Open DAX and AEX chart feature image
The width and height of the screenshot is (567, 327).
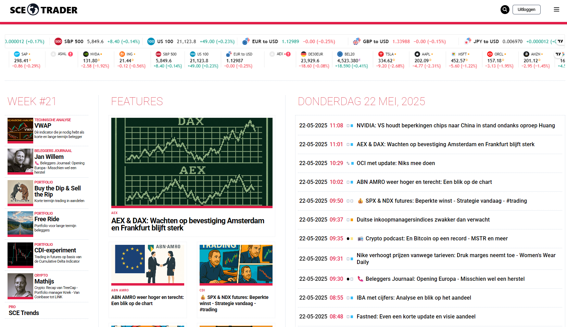tap(192, 163)
